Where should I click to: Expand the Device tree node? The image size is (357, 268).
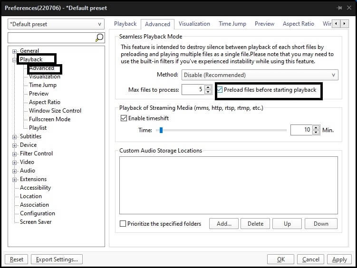click(14, 145)
